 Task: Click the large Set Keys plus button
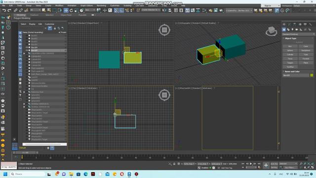tap(266, 166)
